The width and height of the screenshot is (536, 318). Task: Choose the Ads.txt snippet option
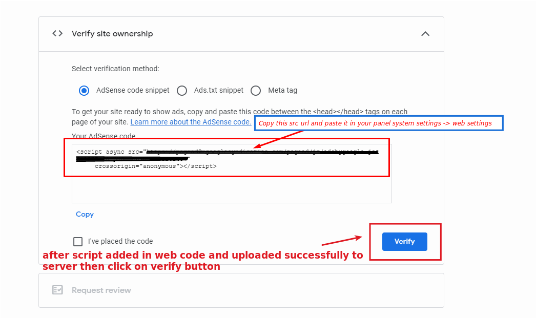182,90
